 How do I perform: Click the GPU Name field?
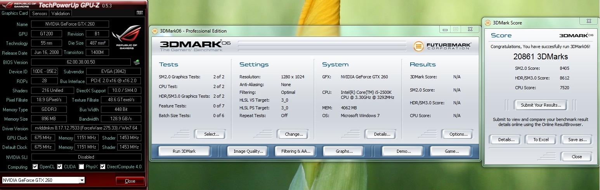click(x=69, y=24)
